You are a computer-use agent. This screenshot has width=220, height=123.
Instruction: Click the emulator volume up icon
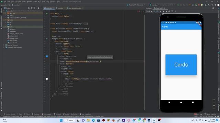[149, 11]
